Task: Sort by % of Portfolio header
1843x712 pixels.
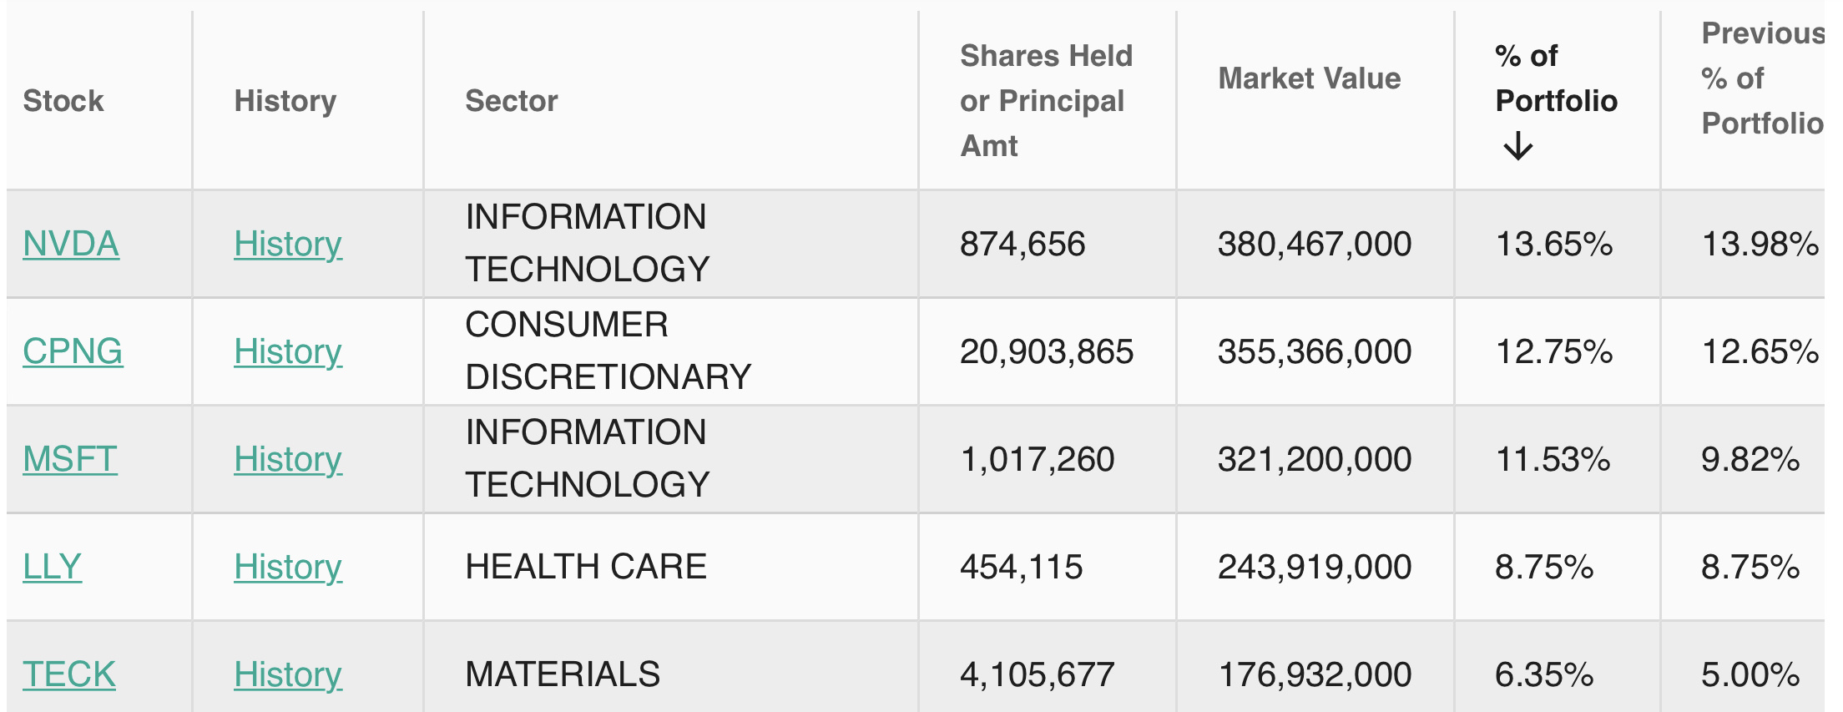Action: coord(1556,79)
